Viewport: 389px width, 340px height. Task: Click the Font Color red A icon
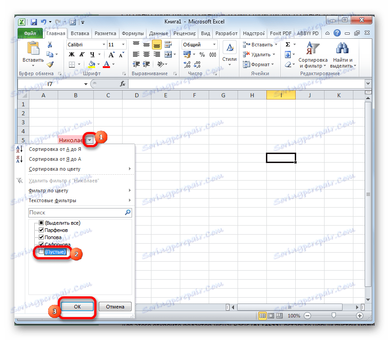coord(106,64)
